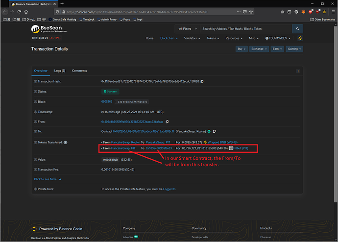Open the Exchange dropdown button
This screenshot has width=338, height=242.
click(259, 49)
